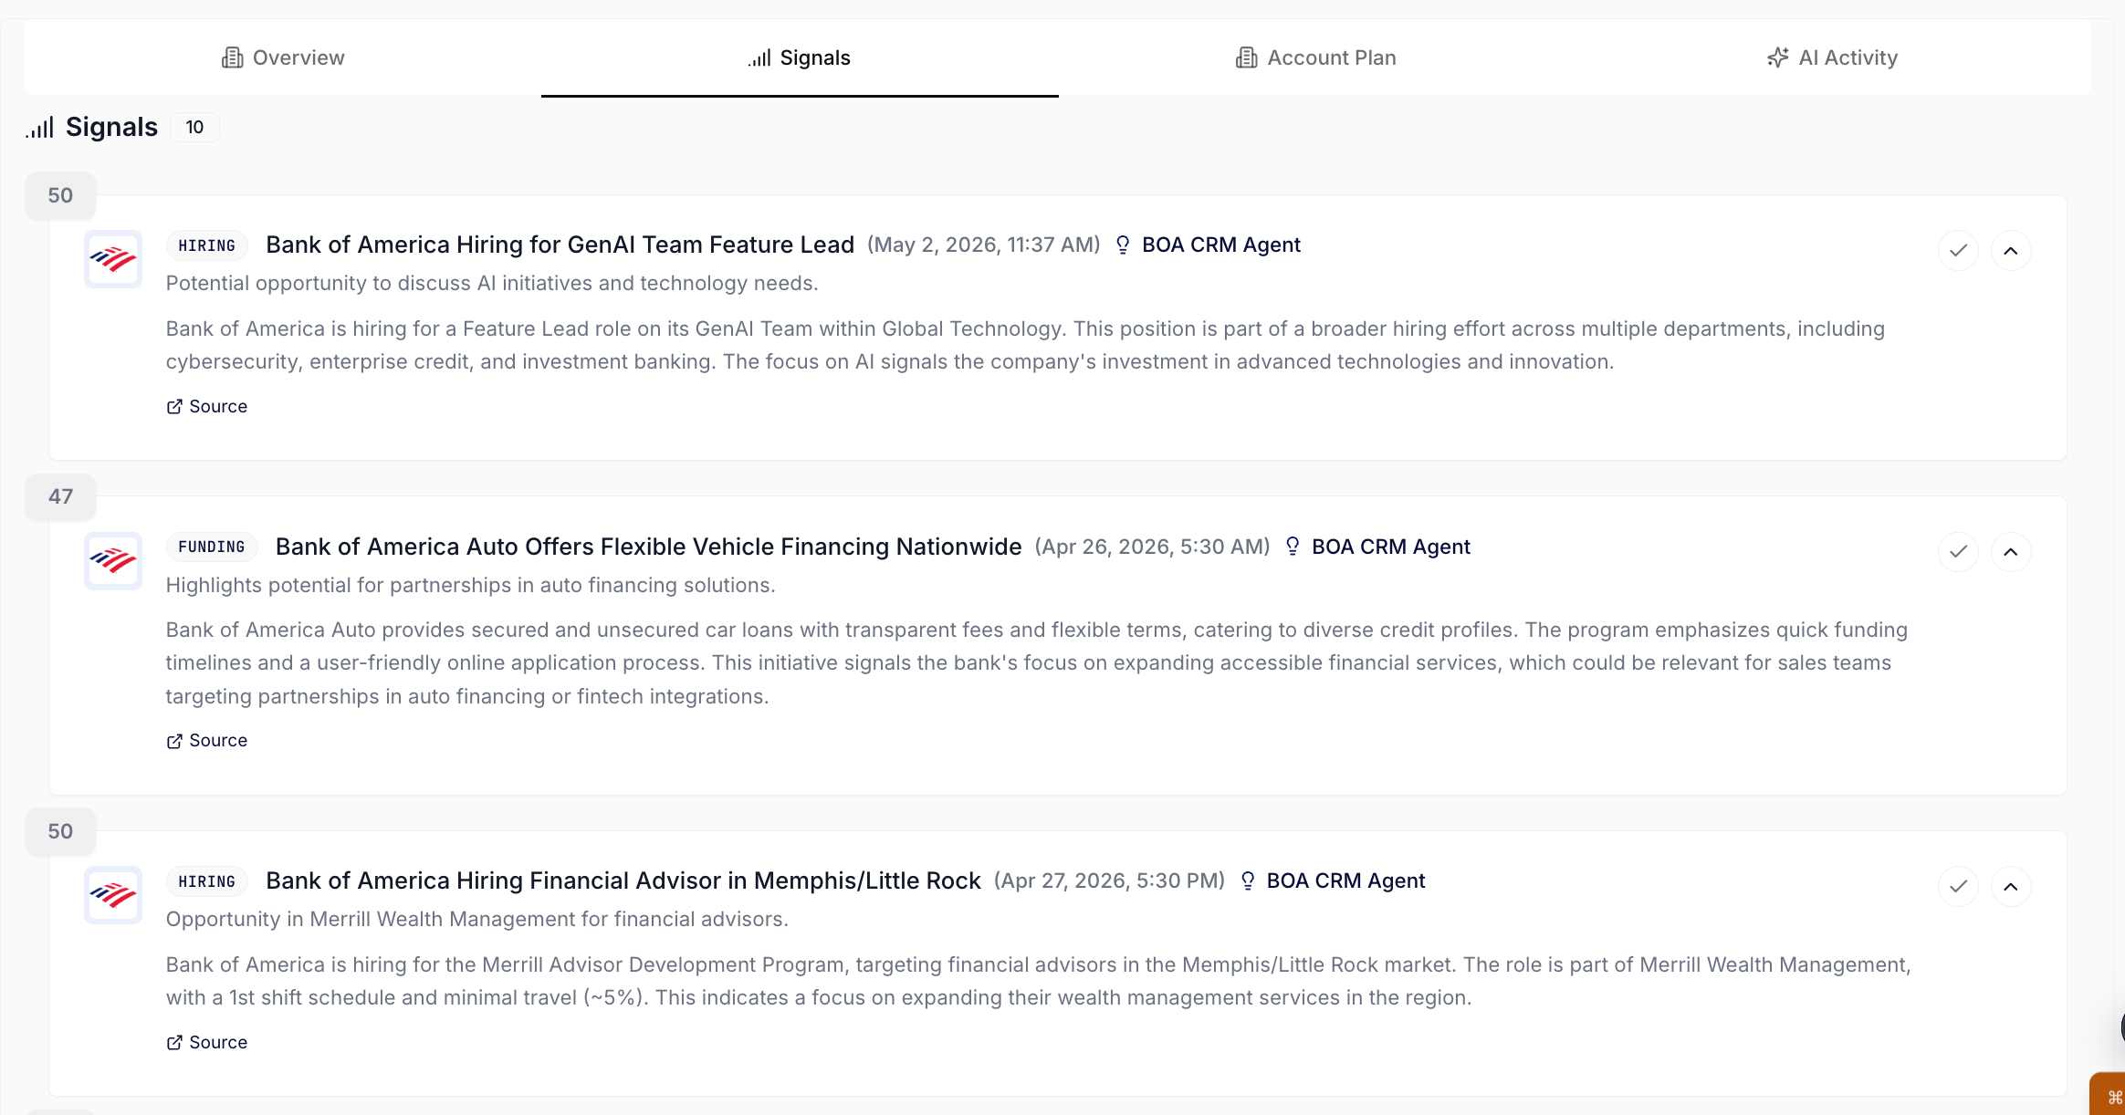Select the Signals tab
The width and height of the screenshot is (2125, 1115).
(x=800, y=57)
